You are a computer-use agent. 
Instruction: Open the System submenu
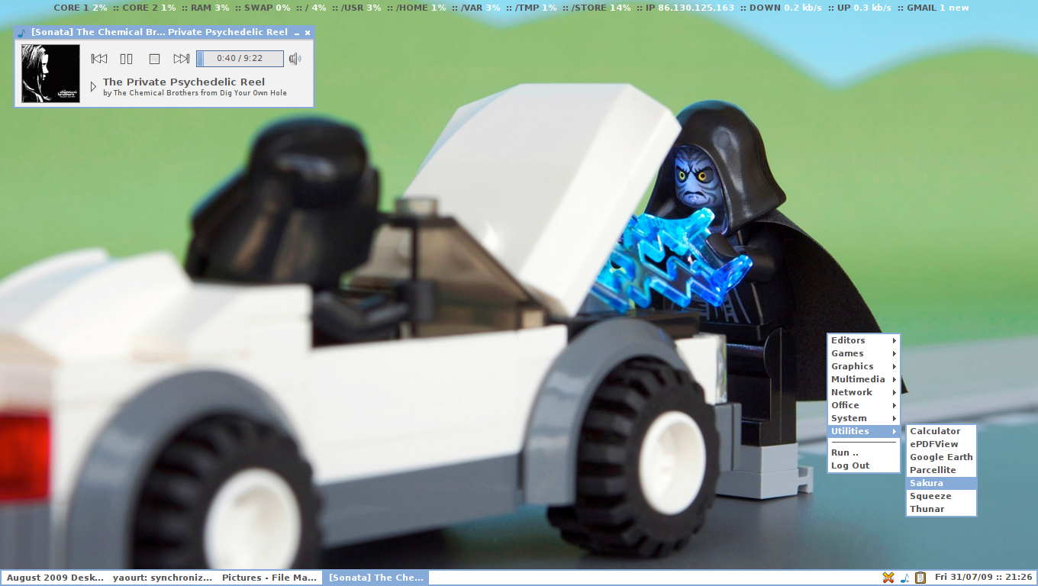[x=863, y=418]
